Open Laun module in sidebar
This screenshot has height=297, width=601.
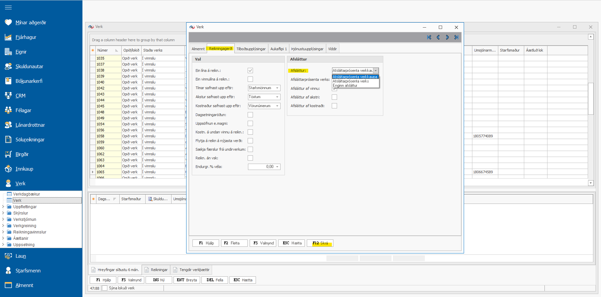tap(21, 256)
